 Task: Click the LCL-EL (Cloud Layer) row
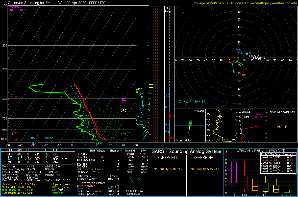coord(112,169)
